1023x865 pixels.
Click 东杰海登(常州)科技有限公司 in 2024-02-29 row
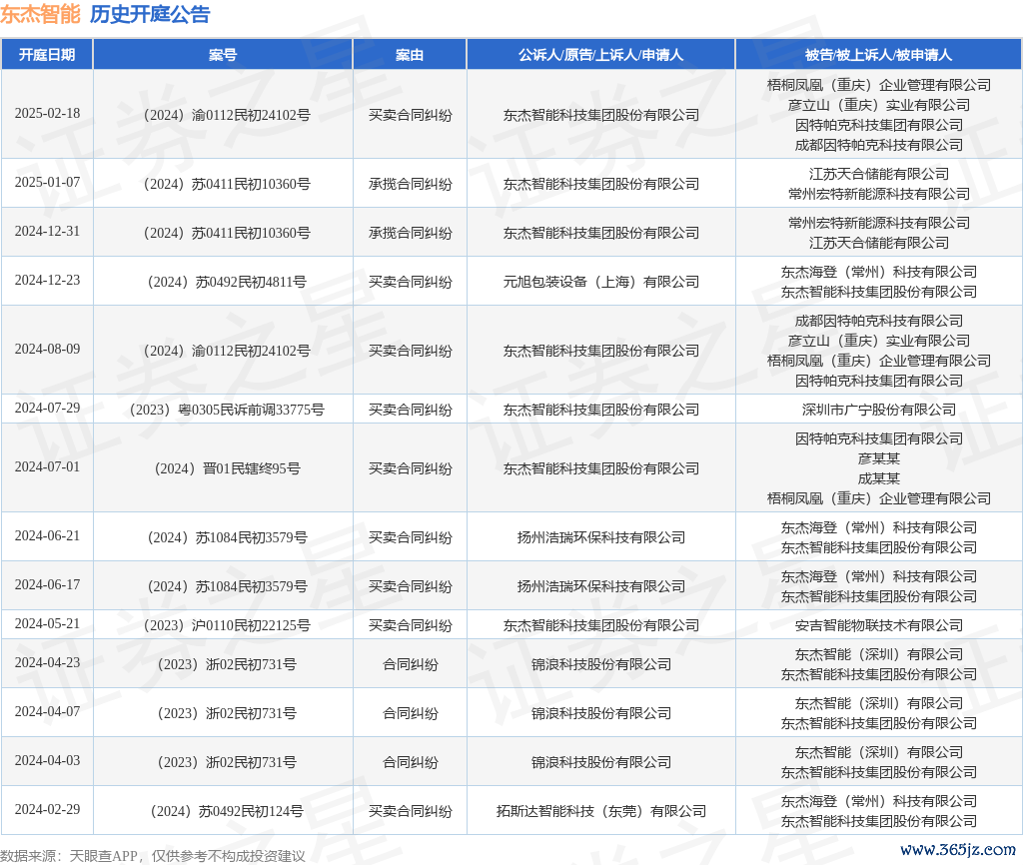879,801
